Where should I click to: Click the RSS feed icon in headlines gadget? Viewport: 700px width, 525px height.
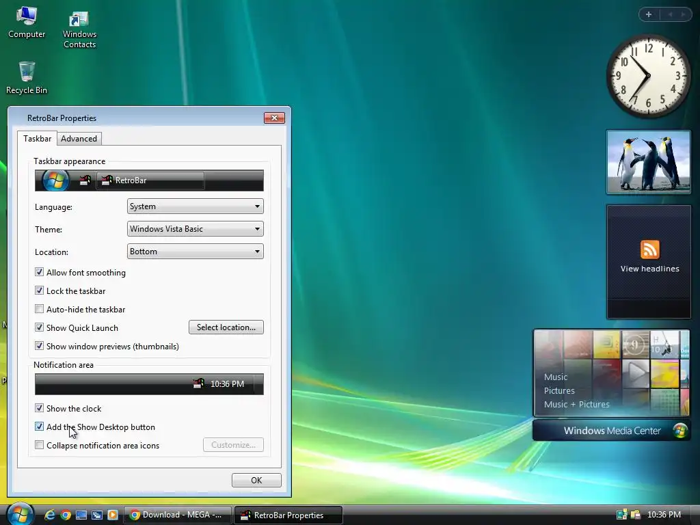pyautogui.click(x=649, y=249)
